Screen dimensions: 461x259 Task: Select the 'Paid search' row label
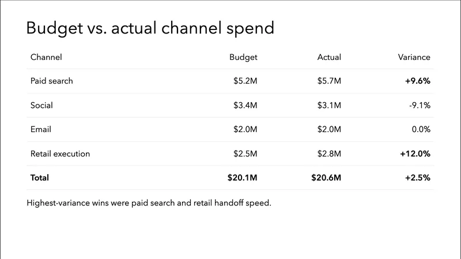coord(52,81)
